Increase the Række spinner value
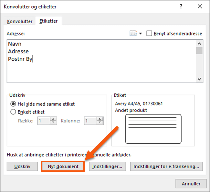210x192 pixels. pyautogui.click(x=54, y=119)
